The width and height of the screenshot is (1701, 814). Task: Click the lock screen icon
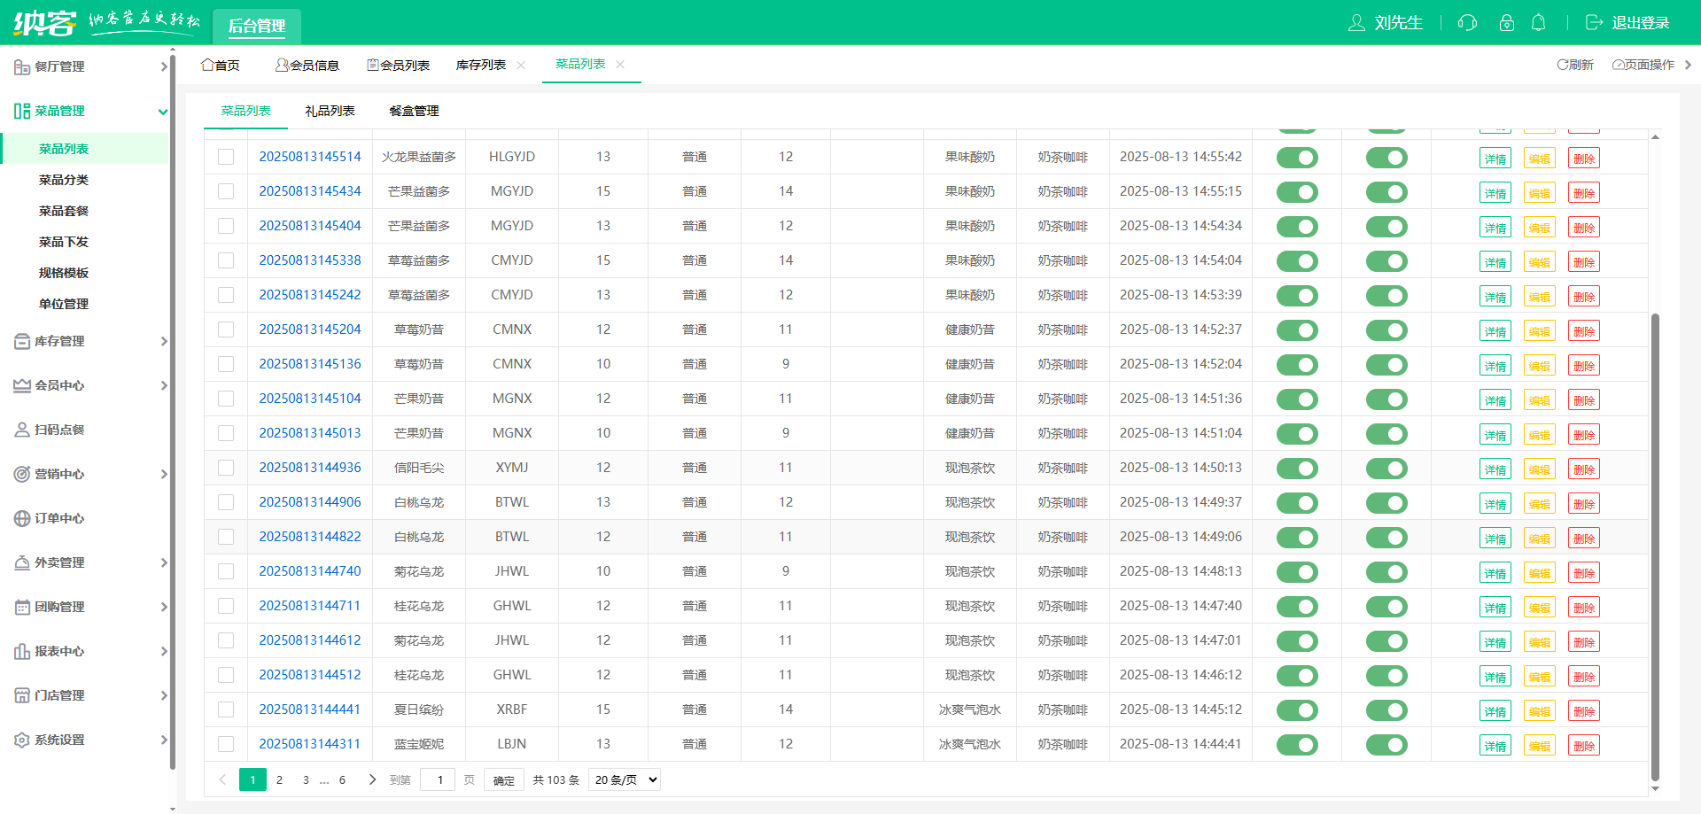coord(1506,23)
